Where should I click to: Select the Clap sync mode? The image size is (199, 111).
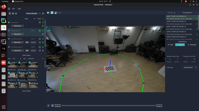coord(170,45)
